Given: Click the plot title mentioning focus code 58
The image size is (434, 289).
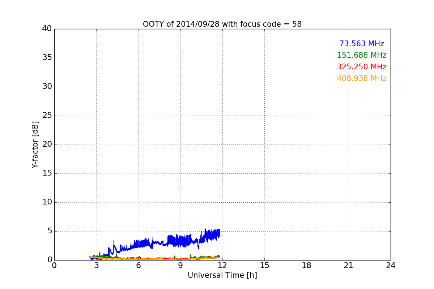Looking at the screenshot, I should click(222, 24).
